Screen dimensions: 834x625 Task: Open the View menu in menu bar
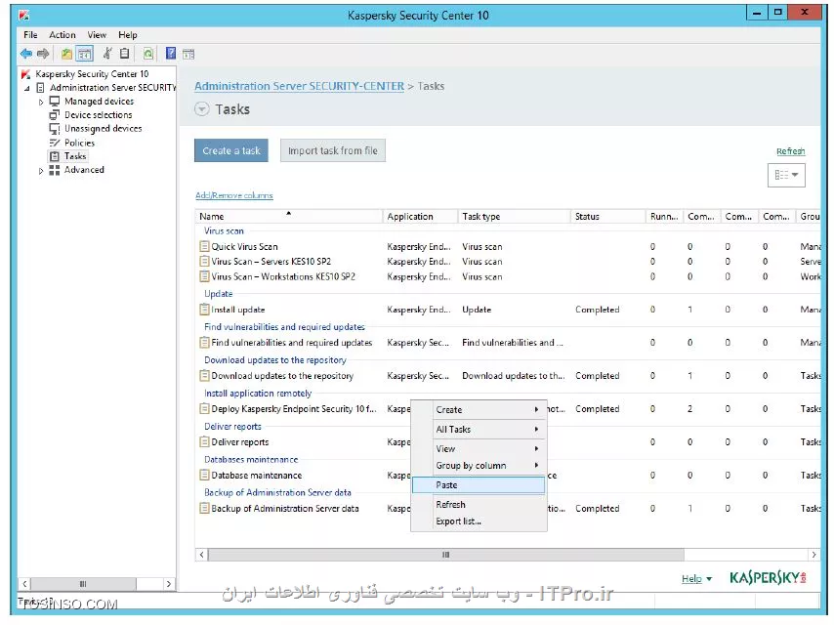click(97, 34)
